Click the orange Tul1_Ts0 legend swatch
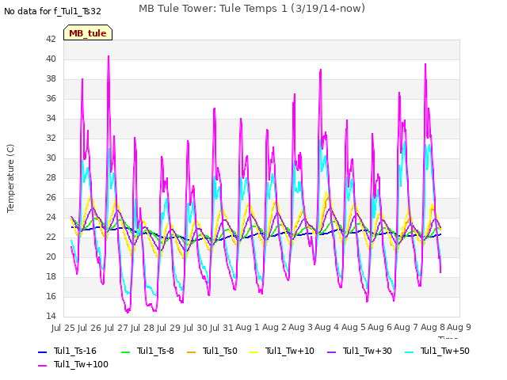The height and width of the screenshot is (380, 507). click(x=192, y=351)
